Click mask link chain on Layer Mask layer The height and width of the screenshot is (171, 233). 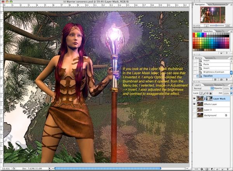tap(205, 99)
